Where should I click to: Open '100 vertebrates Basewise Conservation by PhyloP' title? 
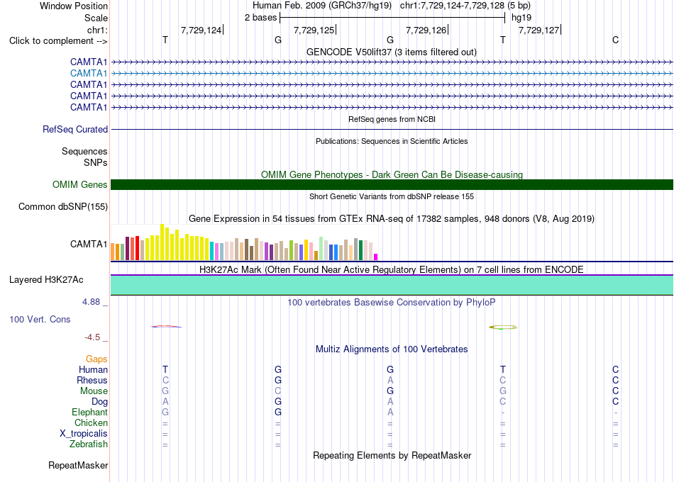392,302
